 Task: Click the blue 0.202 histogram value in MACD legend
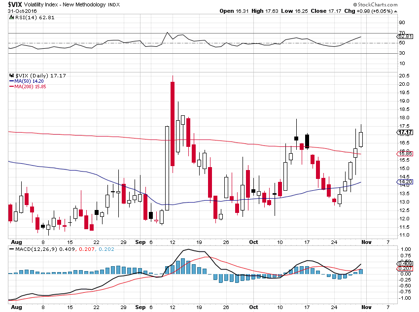106,249
